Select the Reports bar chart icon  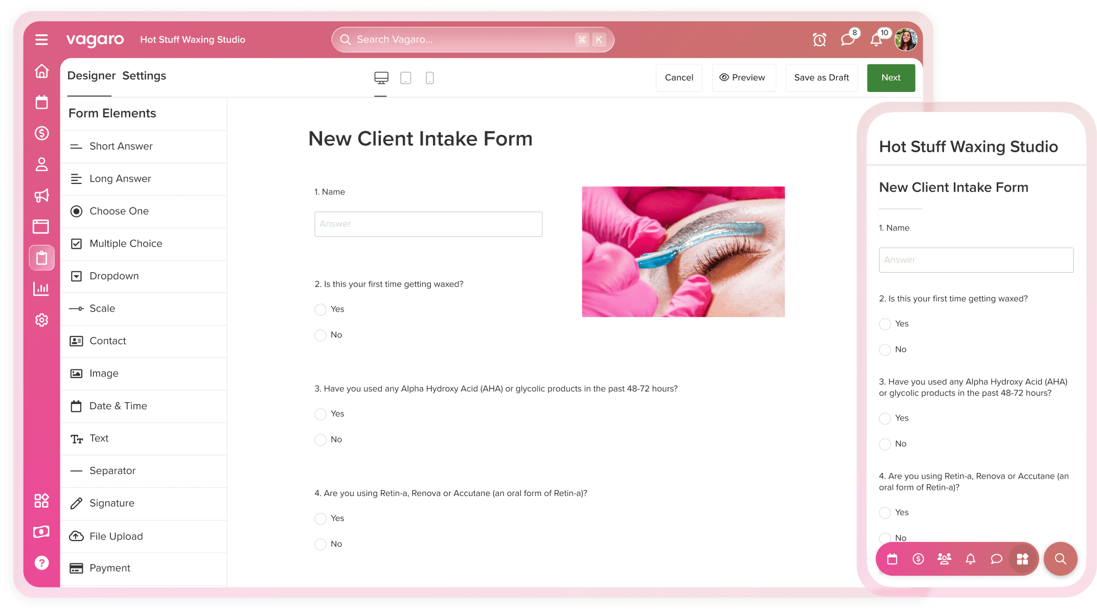(41, 289)
